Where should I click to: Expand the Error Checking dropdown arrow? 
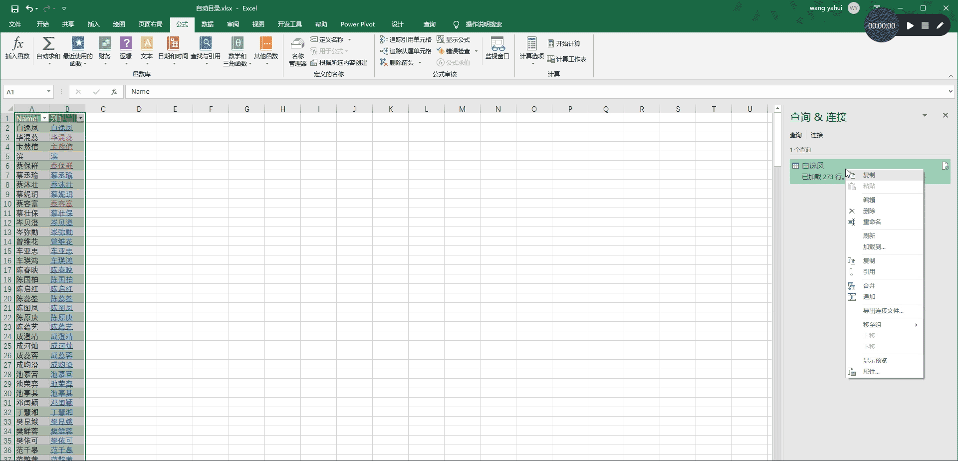coord(476,51)
